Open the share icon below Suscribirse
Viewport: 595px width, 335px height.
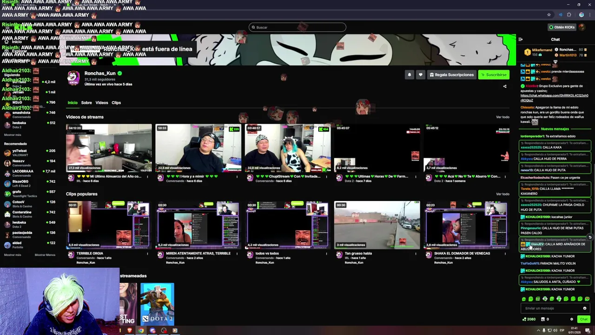coord(505,86)
